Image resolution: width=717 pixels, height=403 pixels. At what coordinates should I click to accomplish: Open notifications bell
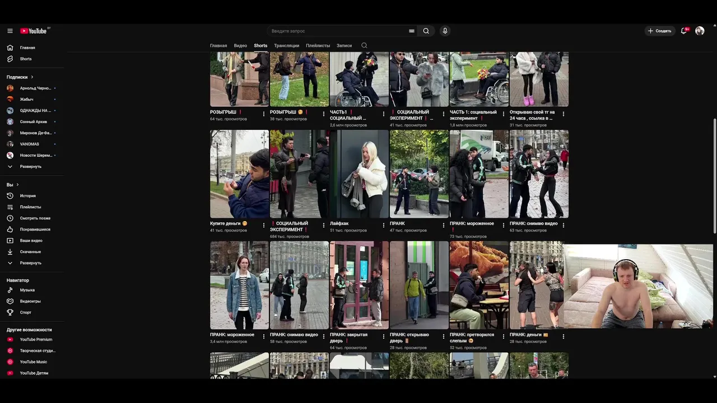684,31
